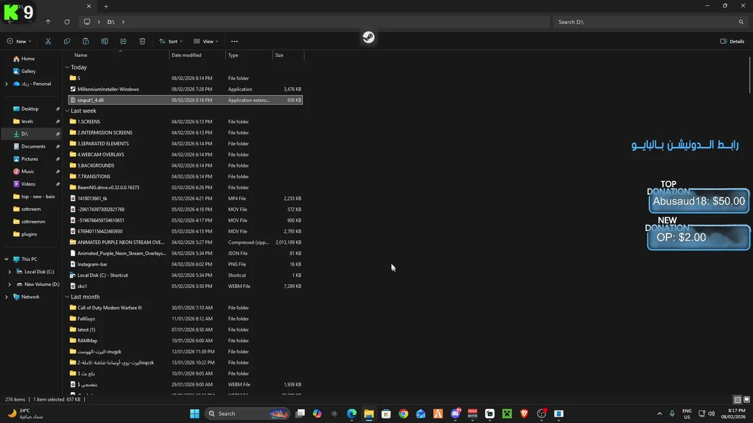The width and height of the screenshot is (753, 423).
Task: Click the Rename icon in toolbar
Action: 105,41
